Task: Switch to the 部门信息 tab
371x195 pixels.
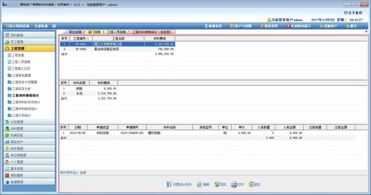Action: 94,32
